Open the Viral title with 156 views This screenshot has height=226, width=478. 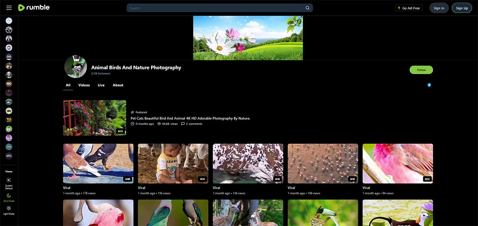tap(141, 188)
